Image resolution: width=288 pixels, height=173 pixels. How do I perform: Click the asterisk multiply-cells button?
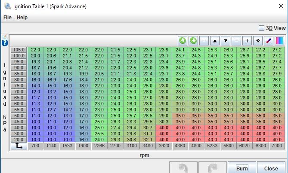[x=258, y=41]
